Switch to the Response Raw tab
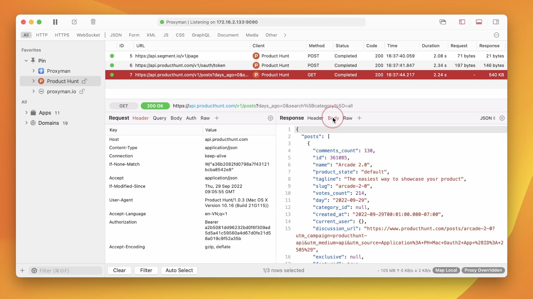 (348, 118)
